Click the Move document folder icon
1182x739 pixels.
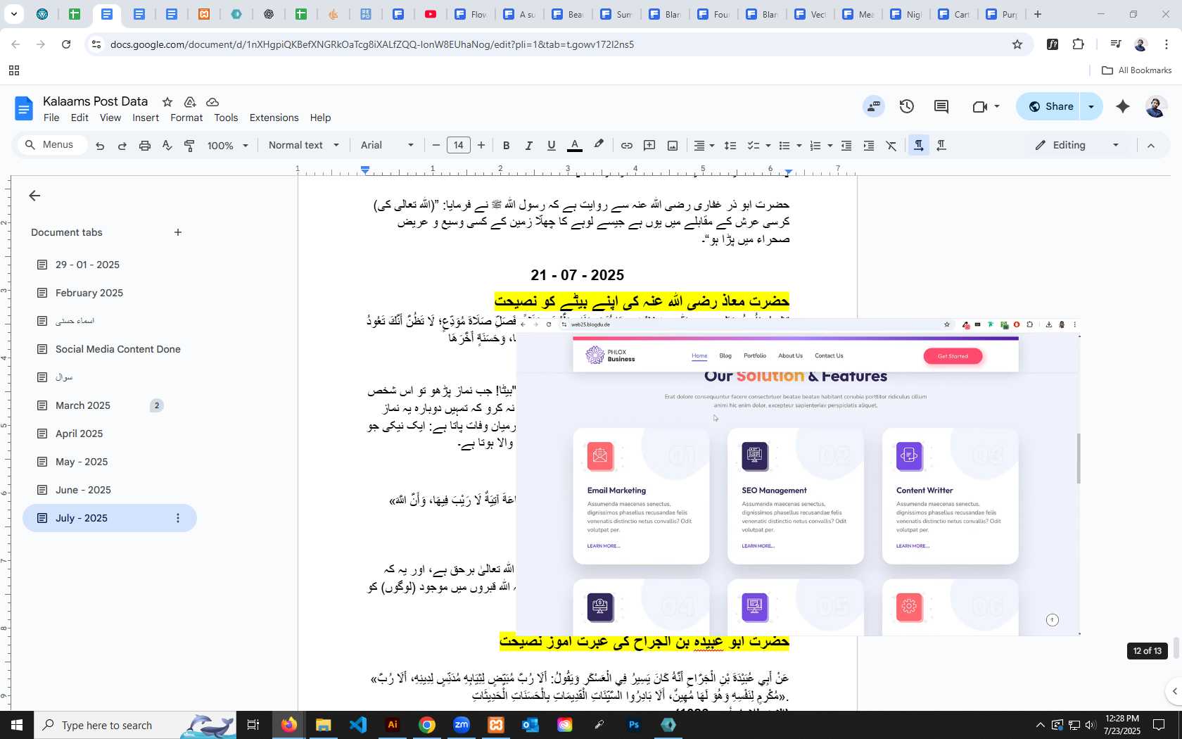point(190,102)
